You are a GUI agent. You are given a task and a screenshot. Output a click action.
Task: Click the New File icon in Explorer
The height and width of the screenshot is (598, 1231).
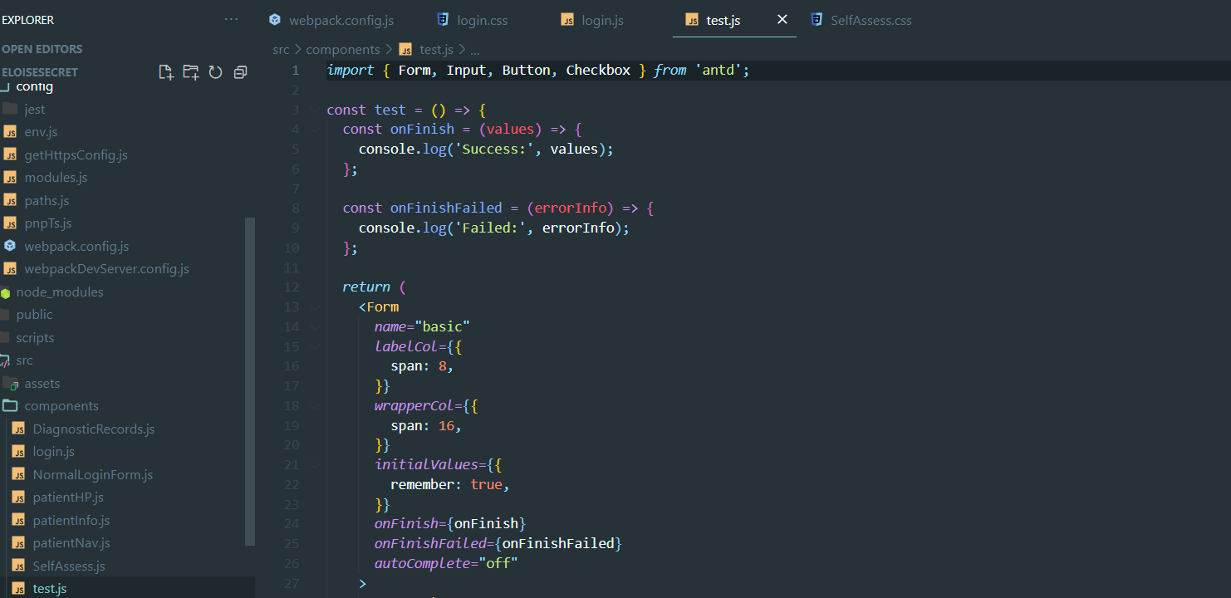pyautogui.click(x=165, y=72)
